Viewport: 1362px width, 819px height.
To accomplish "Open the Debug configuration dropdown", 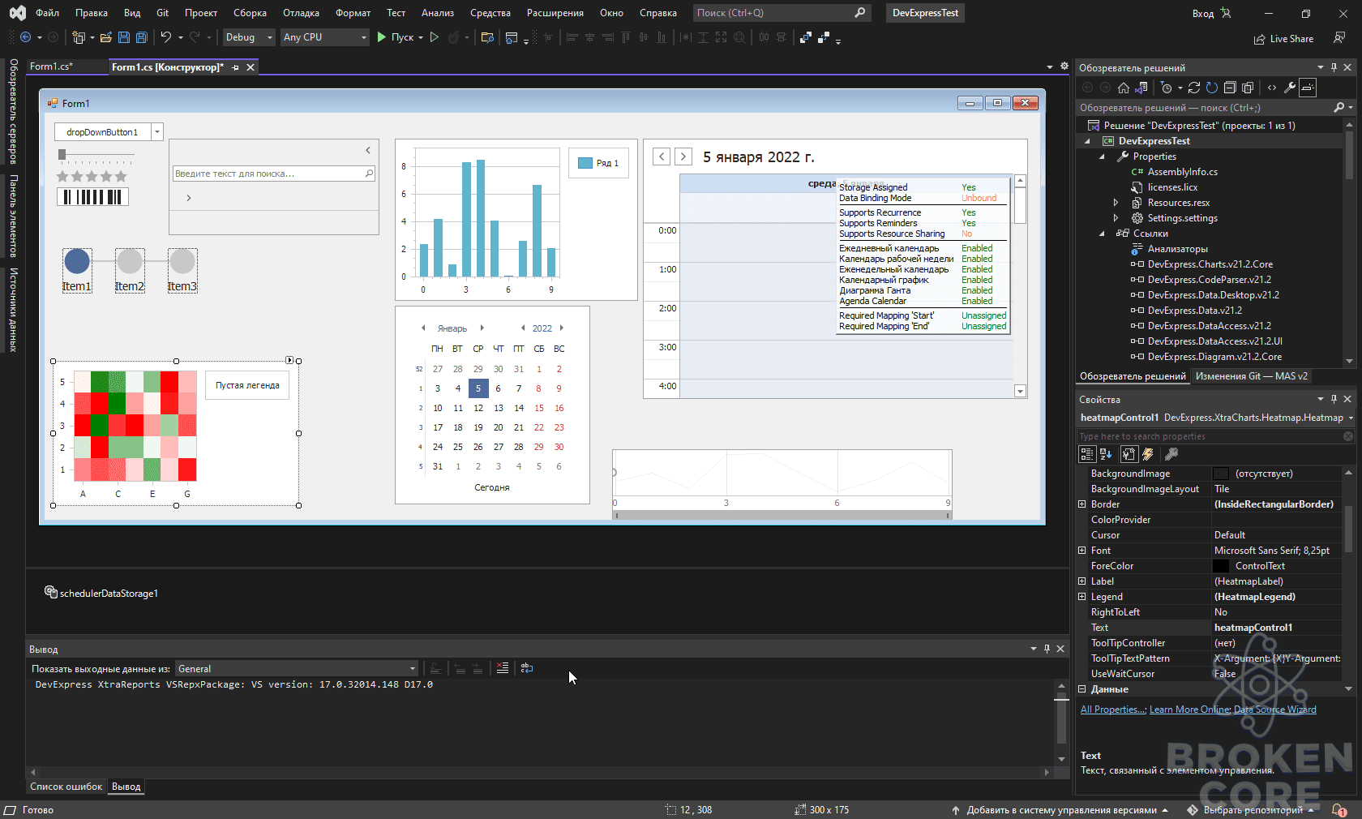I will (249, 37).
